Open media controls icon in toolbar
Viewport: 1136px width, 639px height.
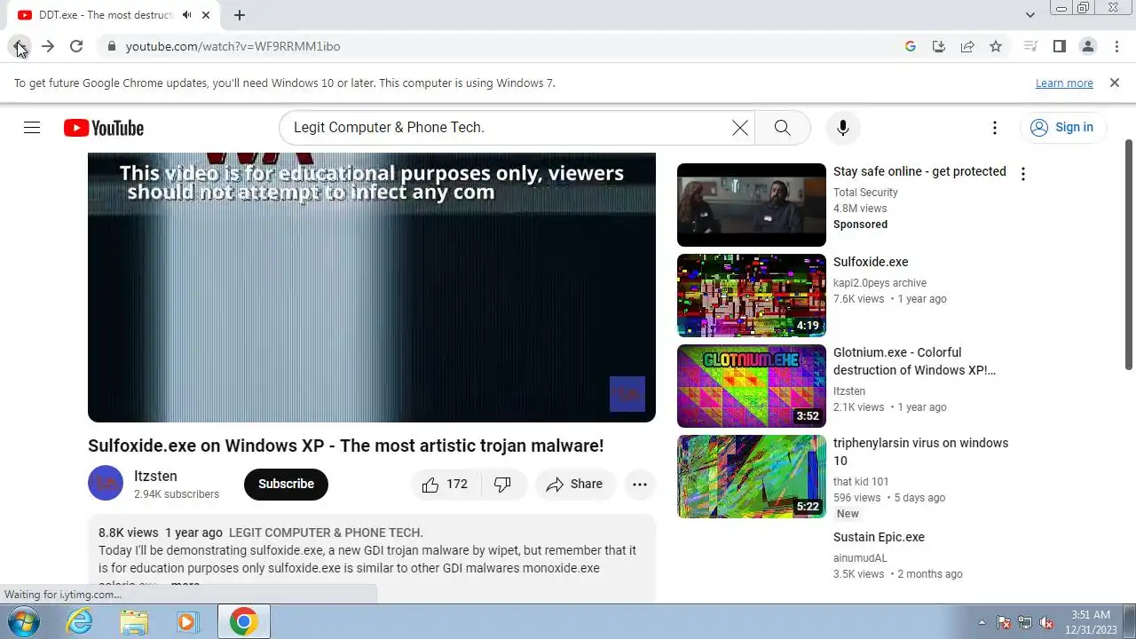(1030, 46)
